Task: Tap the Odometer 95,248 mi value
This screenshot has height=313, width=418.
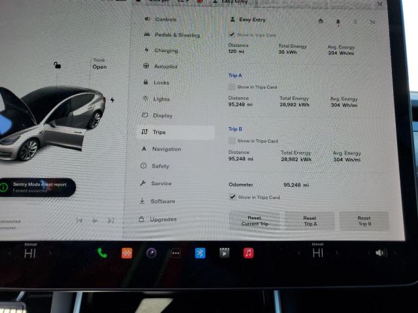Action: click(296, 185)
